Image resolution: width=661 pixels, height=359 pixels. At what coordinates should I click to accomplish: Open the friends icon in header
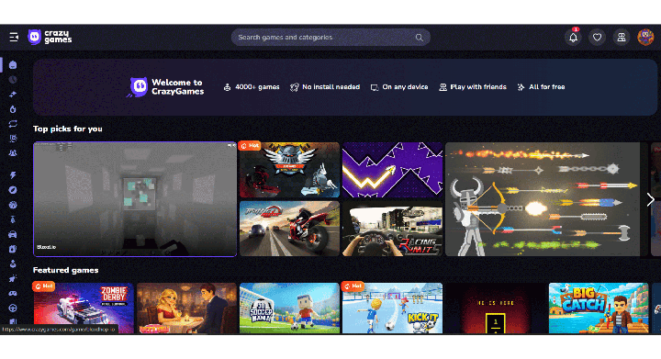tap(621, 37)
